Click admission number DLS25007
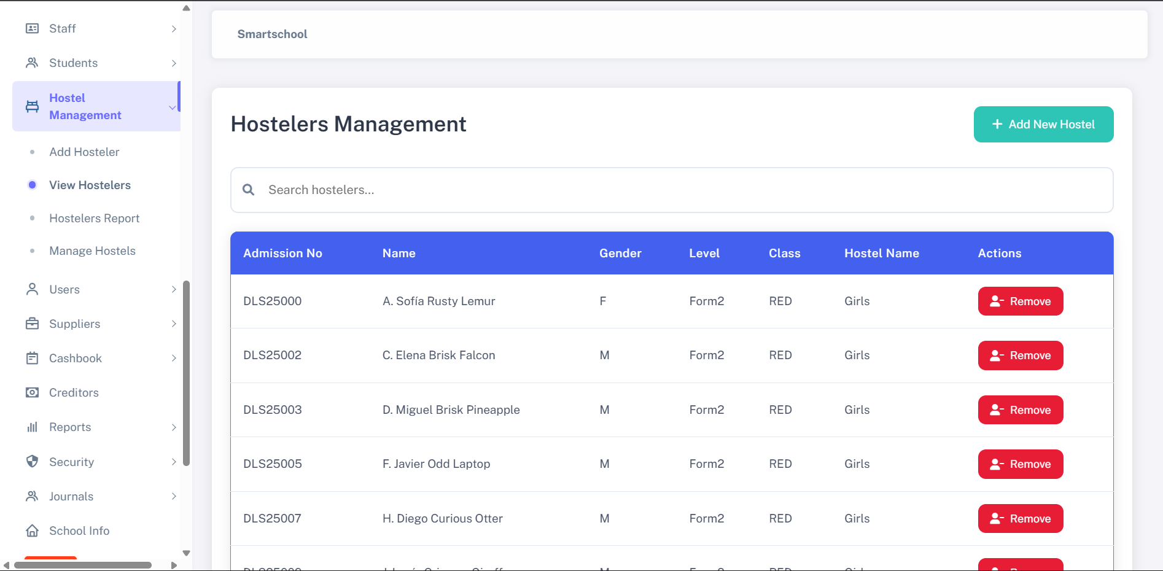 tap(273, 518)
